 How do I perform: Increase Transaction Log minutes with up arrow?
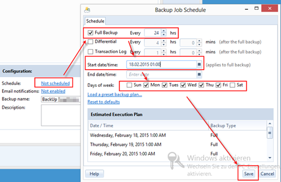[x=199, y=51]
